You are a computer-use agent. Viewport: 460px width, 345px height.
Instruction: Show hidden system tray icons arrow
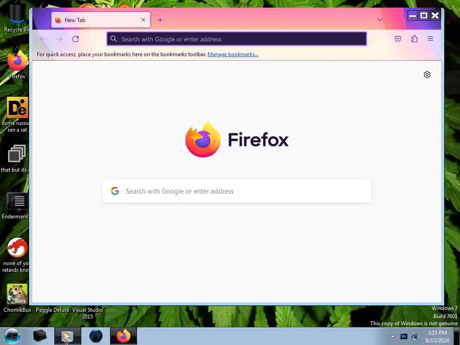pyautogui.click(x=393, y=336)
